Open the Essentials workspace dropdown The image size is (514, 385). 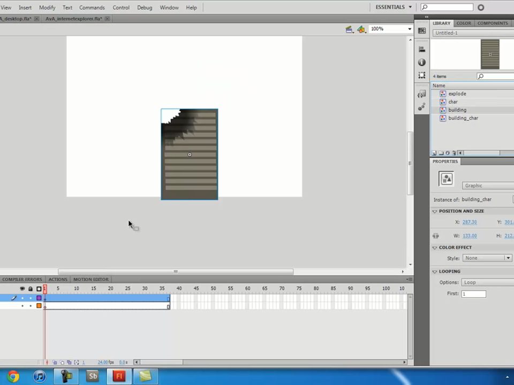[x=394, y=7]
